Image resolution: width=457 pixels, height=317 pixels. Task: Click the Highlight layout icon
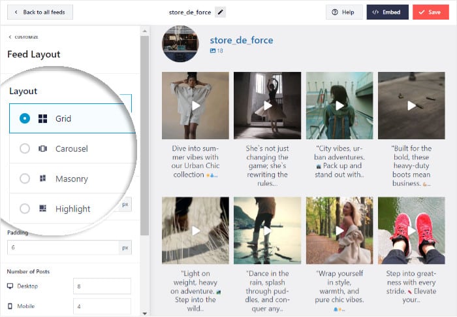click(43, 208)
